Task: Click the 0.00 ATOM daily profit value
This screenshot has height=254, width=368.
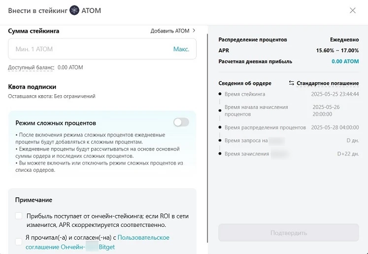Action: [x=345, y=61]
